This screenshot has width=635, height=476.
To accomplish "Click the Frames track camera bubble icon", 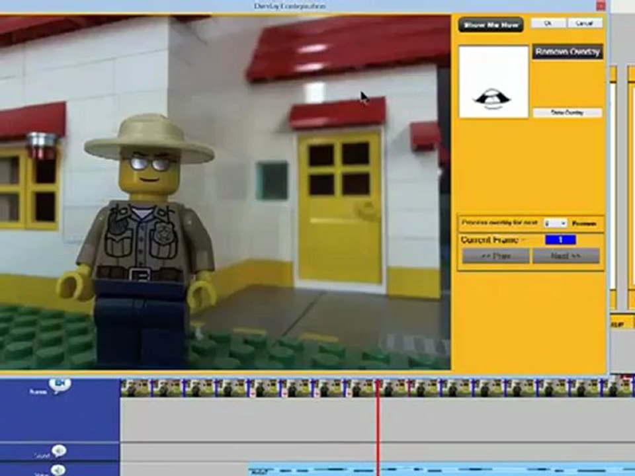I will point(60,384).
